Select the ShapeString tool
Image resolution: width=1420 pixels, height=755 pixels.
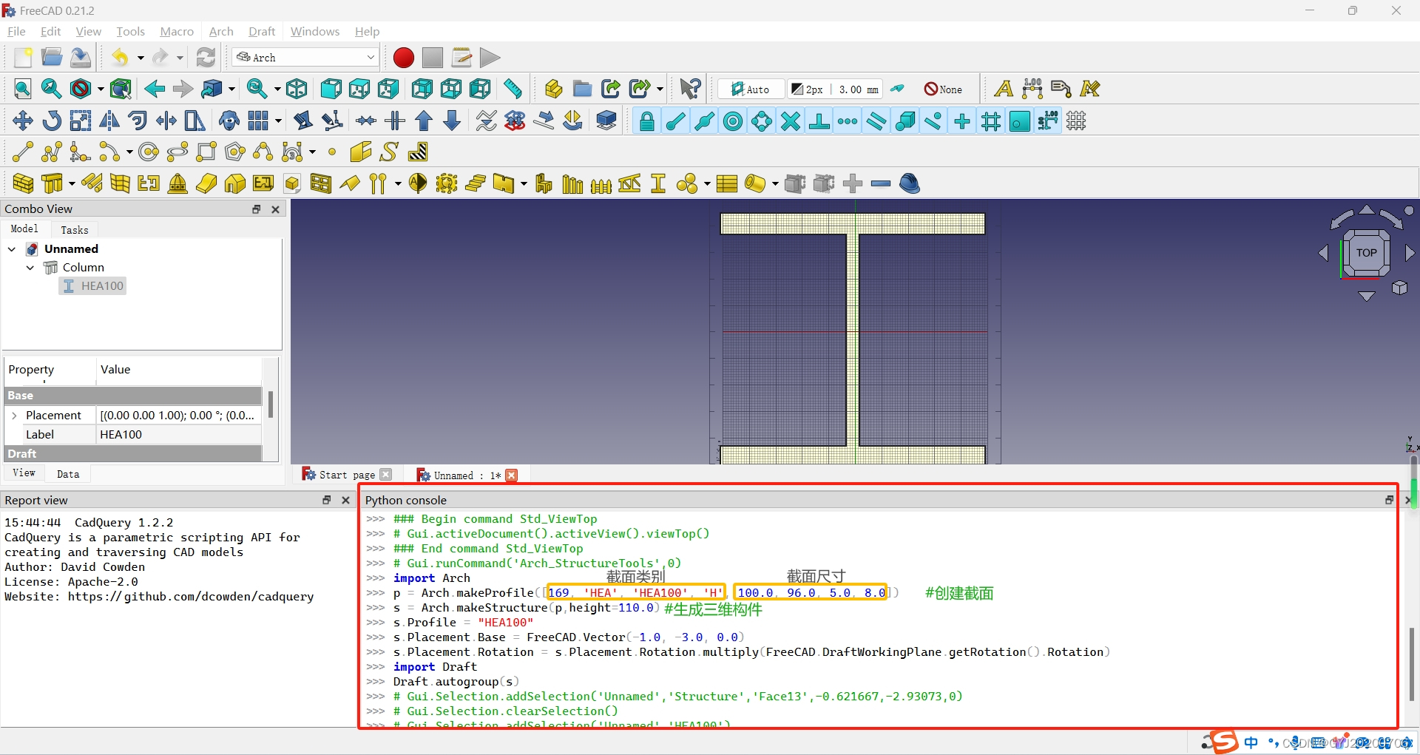coord(388,152)
